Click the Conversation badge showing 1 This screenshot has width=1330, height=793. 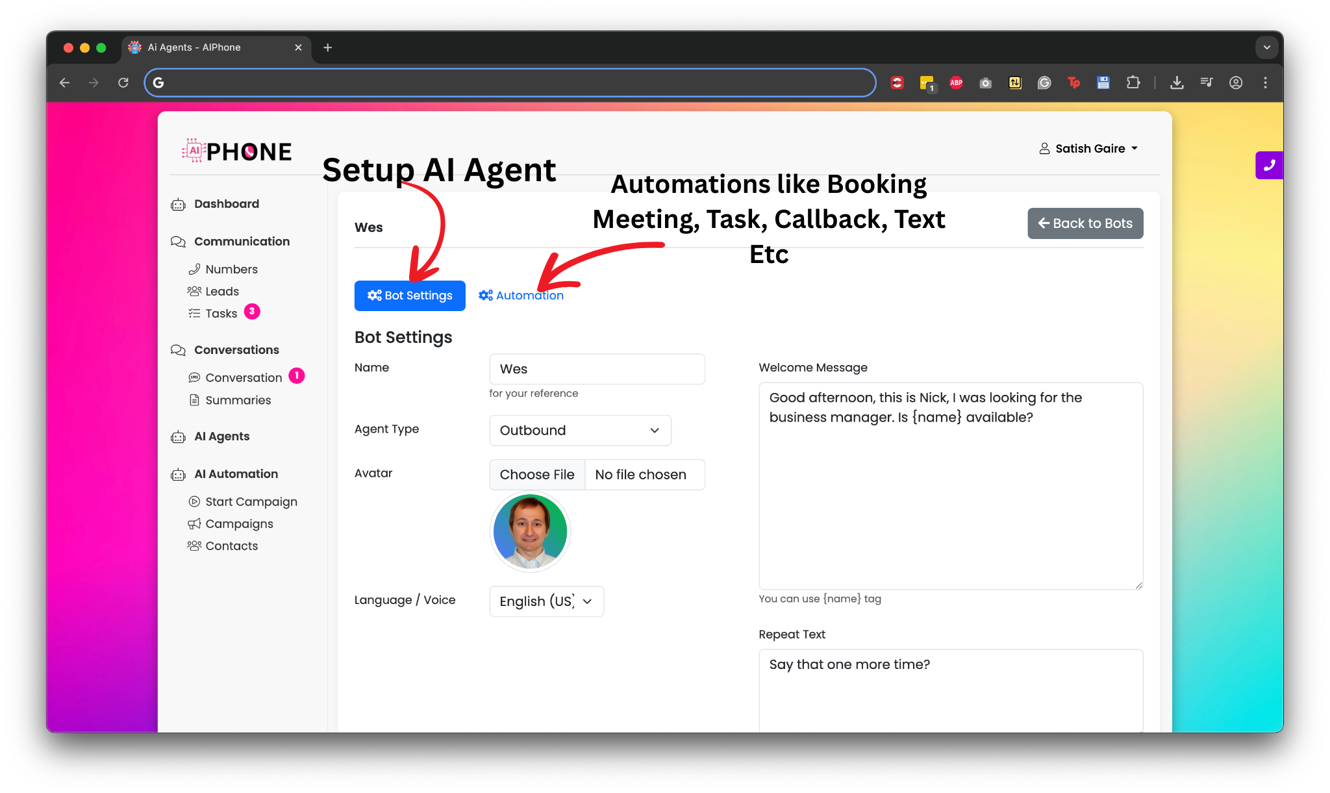pyautogui.click(x=297, y=376)
